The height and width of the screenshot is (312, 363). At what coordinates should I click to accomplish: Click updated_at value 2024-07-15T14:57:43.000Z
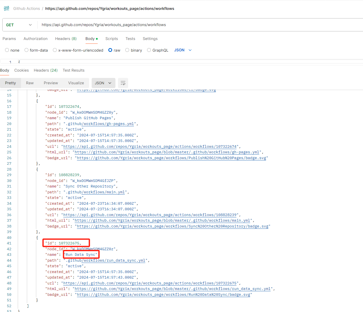pos(107,277)
